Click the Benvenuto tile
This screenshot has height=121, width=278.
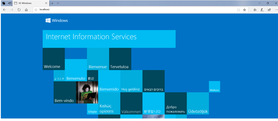[x=76, y=70]
